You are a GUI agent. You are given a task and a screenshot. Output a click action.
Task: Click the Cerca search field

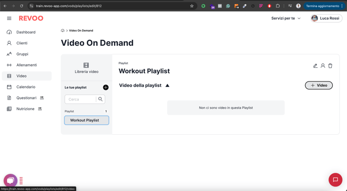point(80,99)
